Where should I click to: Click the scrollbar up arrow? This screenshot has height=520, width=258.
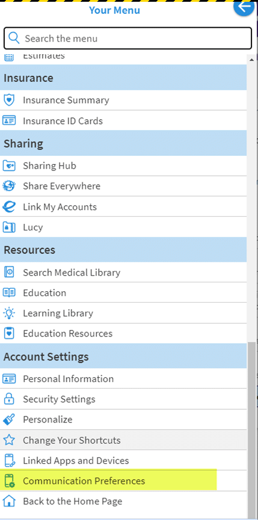click(252, 59)
